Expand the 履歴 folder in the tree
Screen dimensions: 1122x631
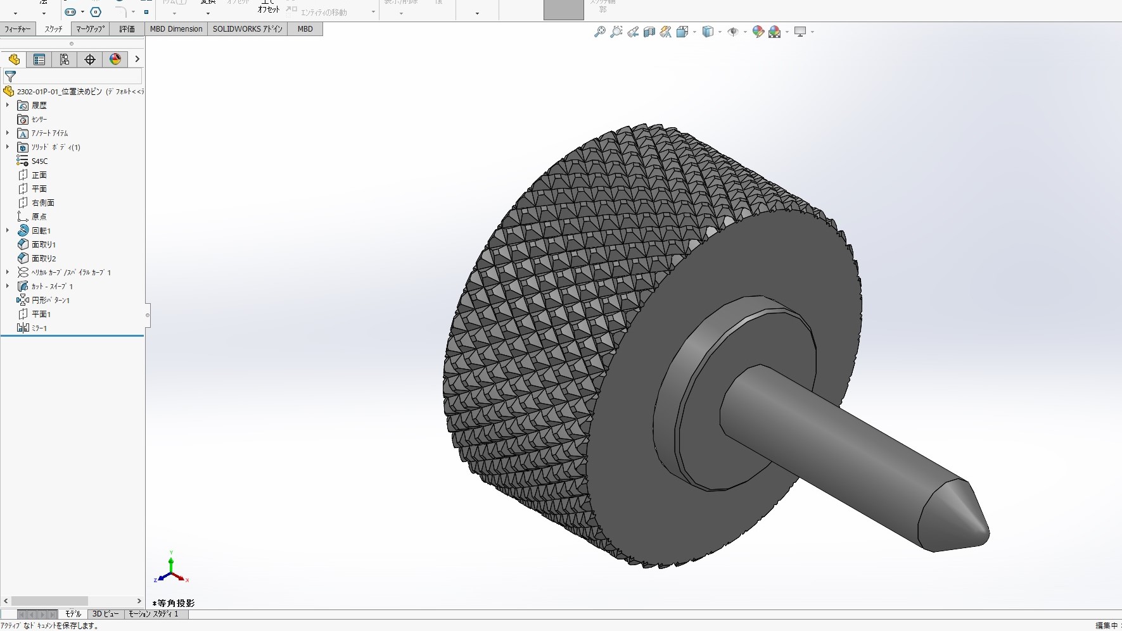pyautogui.click(x=8, y=105)
